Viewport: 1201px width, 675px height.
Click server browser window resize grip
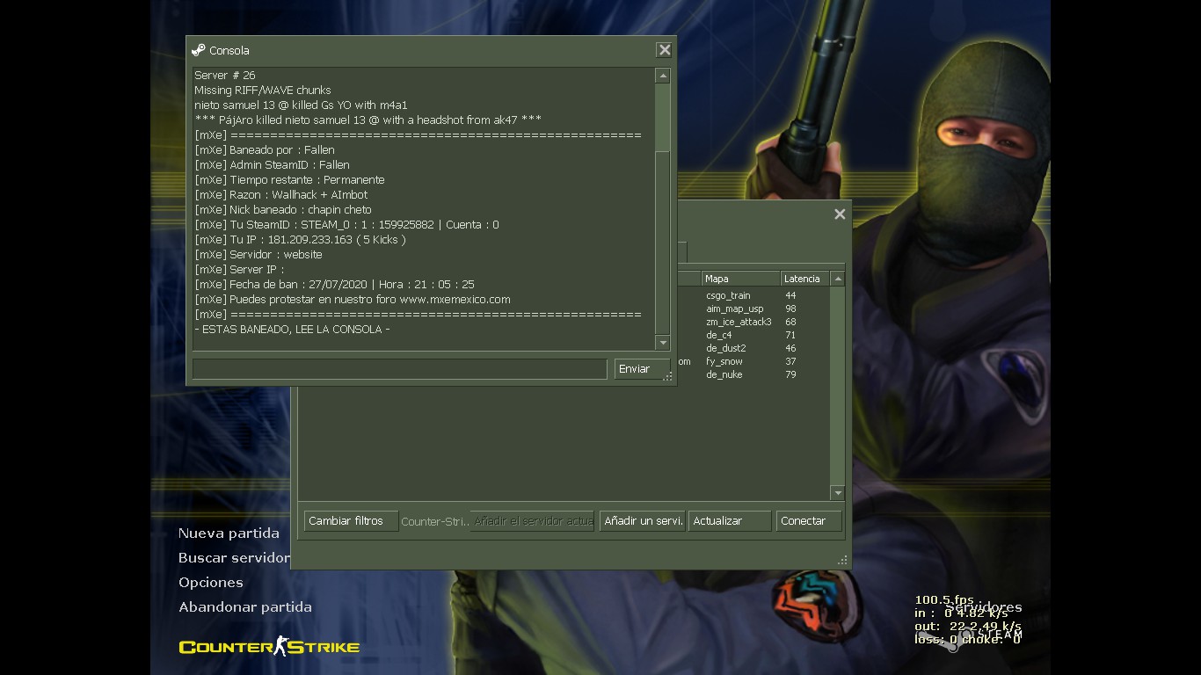[x=842, y=560]
